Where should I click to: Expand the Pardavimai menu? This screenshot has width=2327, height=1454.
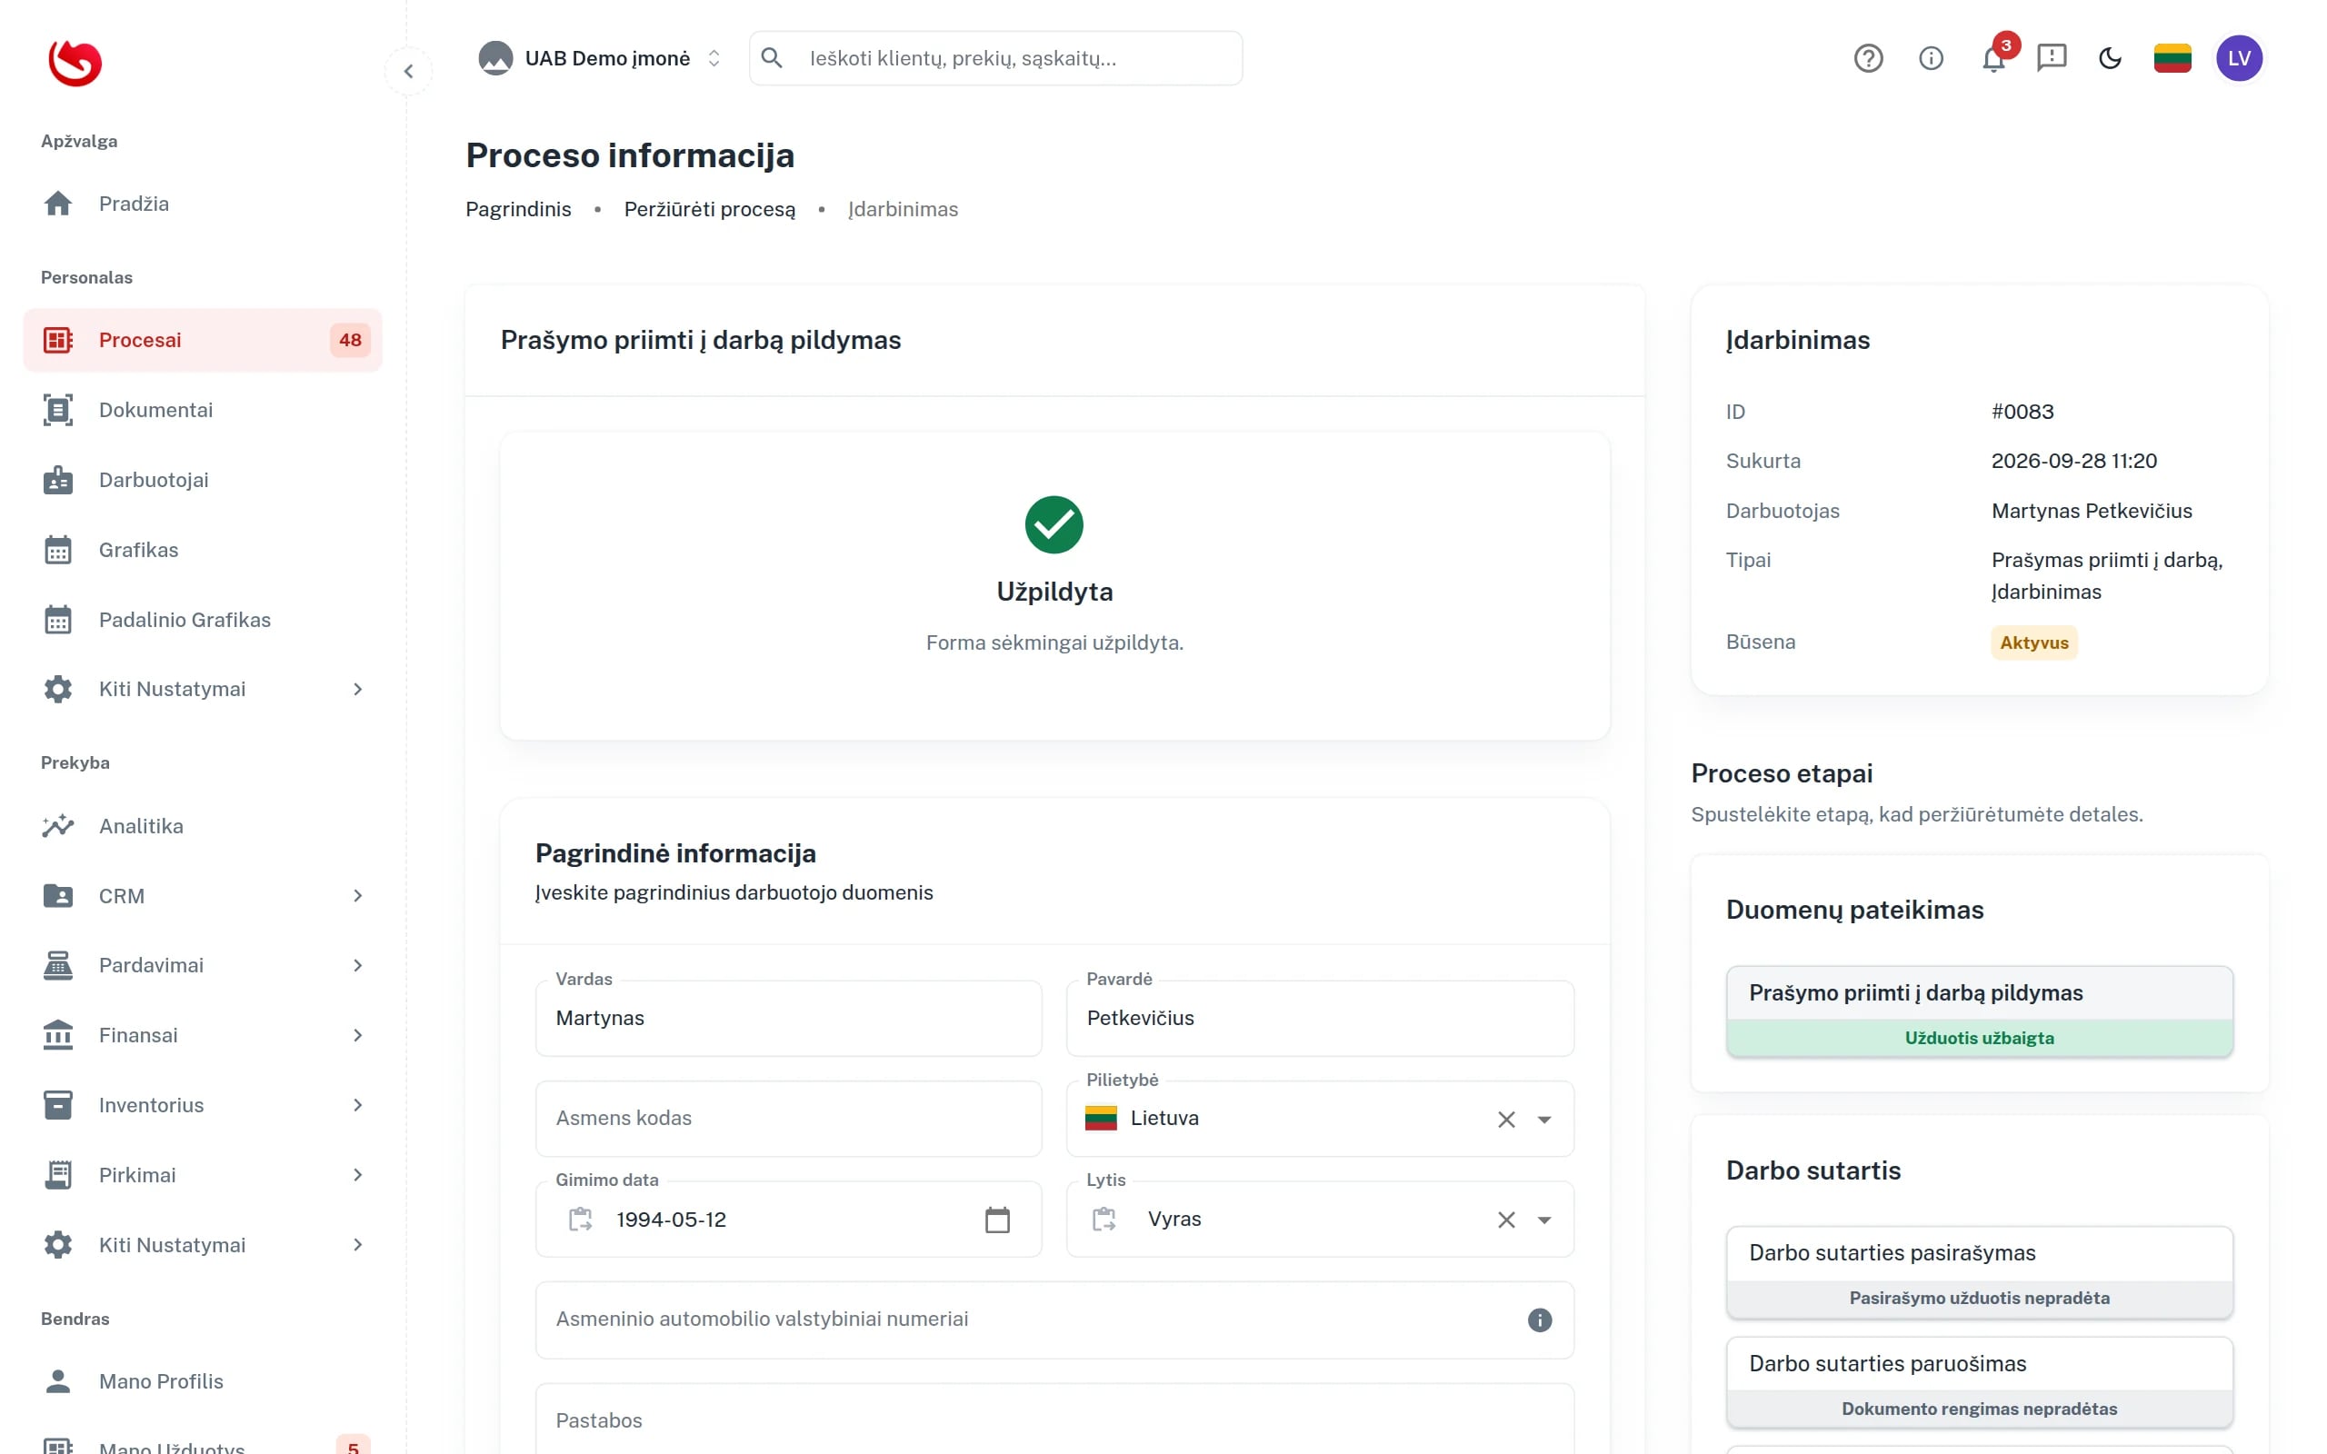(203, 965)
